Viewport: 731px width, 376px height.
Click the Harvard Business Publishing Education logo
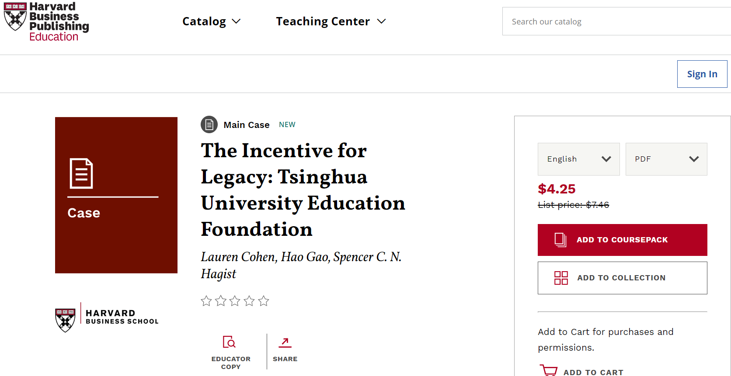46,21
